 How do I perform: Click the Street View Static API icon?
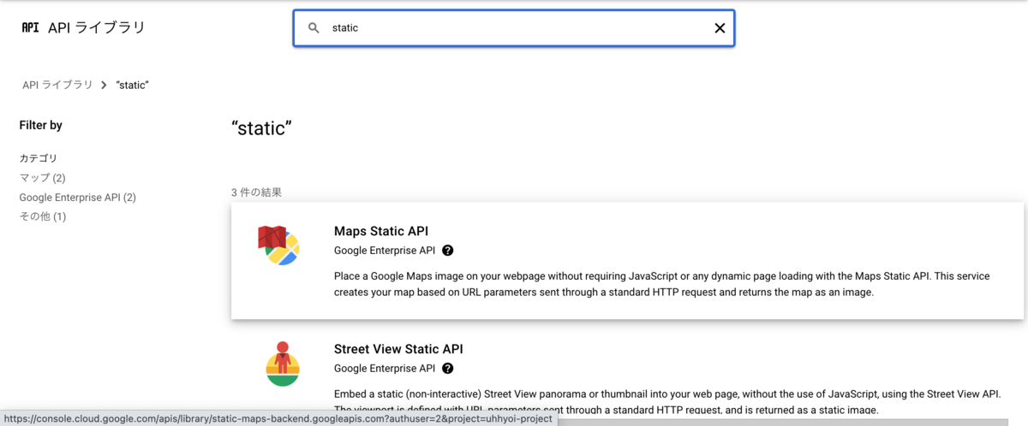pos(282,364)
